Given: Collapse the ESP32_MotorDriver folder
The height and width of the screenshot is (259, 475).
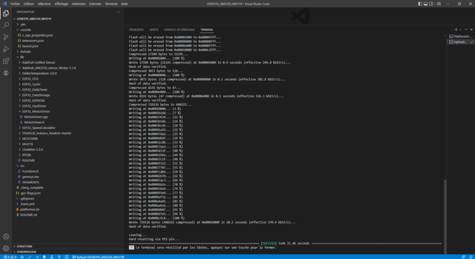Looking at the screenshot, I should pyautogui.click(x=19, y=111).
